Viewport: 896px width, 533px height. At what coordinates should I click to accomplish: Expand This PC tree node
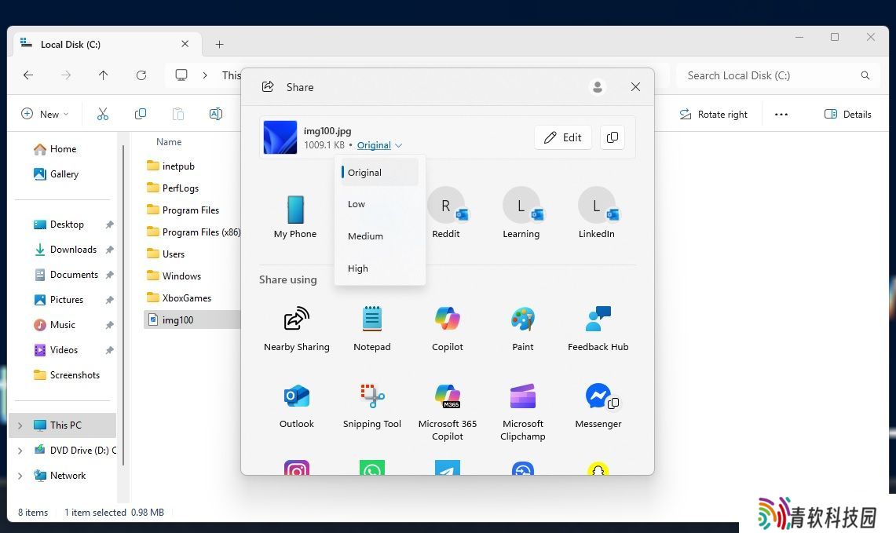20,425
